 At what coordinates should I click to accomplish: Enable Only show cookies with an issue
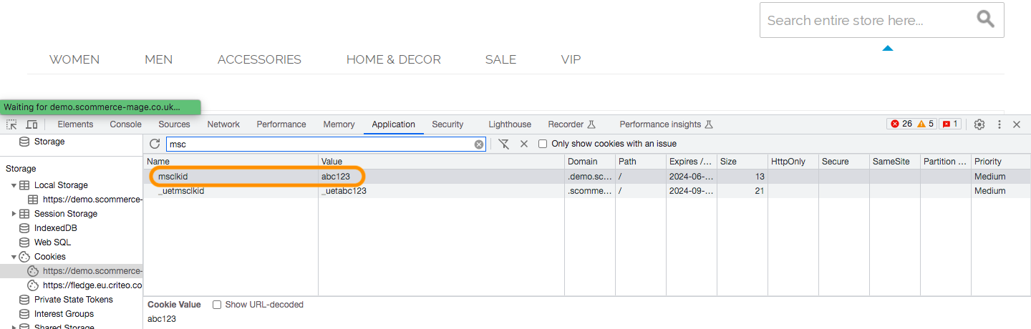point(543,144)
